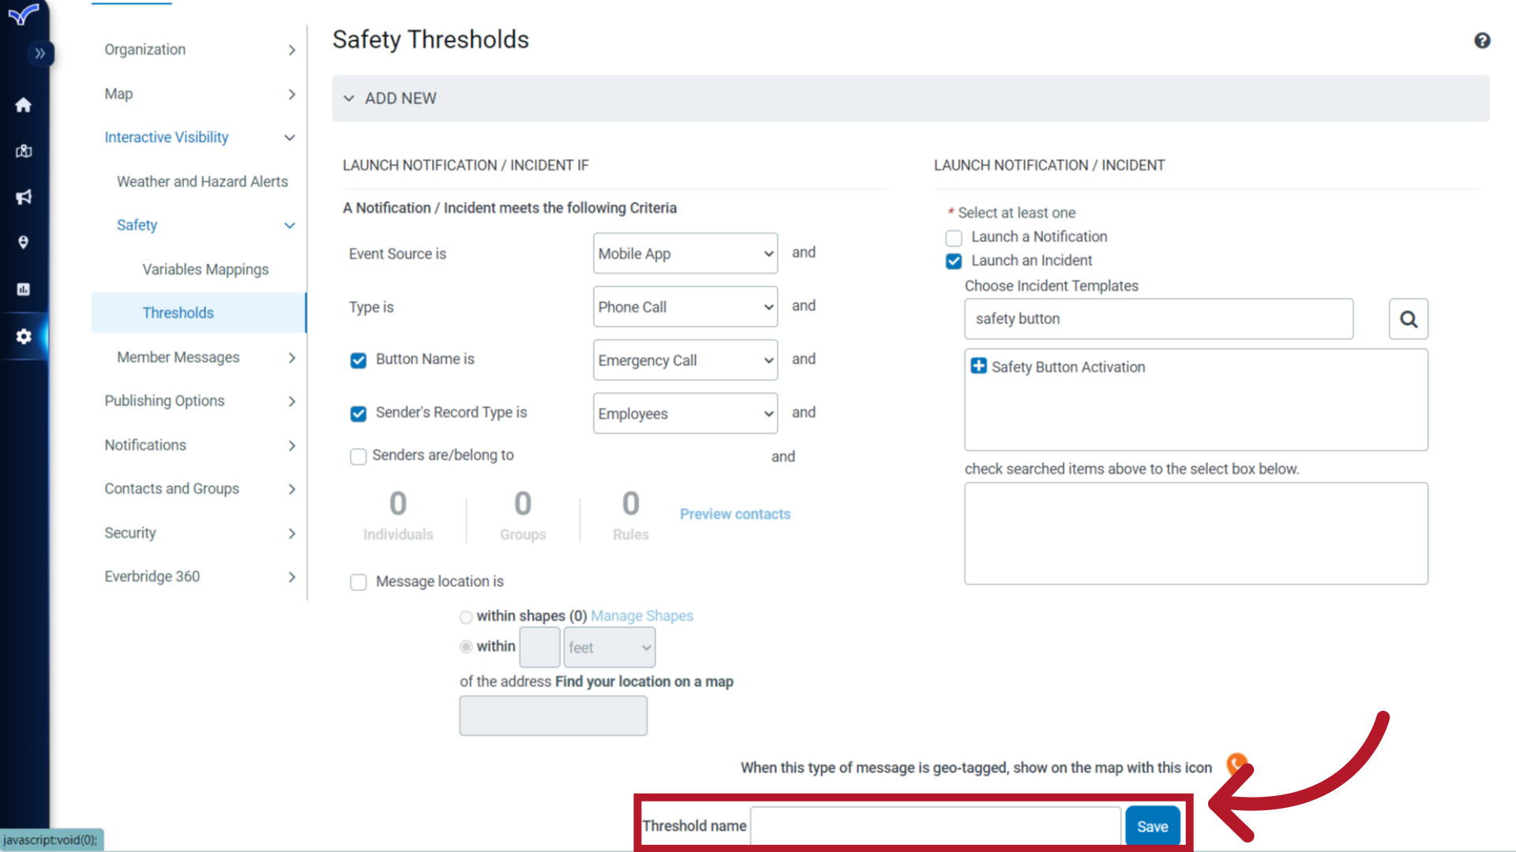The image size is (1516, 852).
Task: Enable the Launch a Notification checkbox
Action: pos(954,237)
